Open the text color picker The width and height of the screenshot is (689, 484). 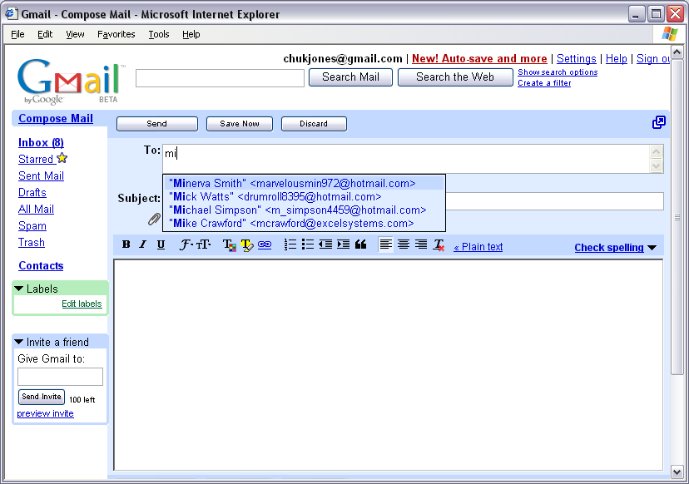point(229,245)
